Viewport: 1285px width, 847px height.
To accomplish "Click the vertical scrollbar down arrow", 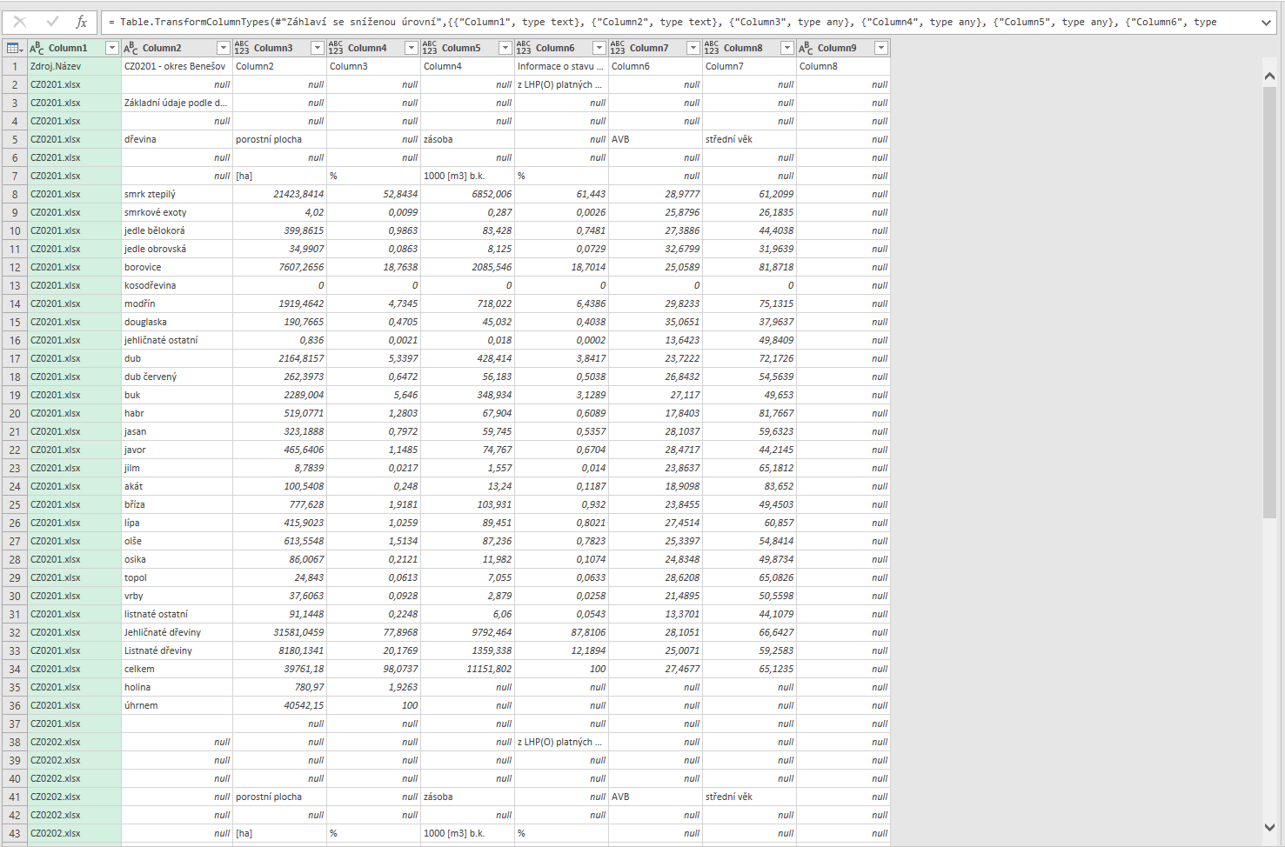I will point(1269,827).
